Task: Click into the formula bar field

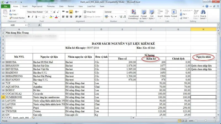Action: click(129, 25)
